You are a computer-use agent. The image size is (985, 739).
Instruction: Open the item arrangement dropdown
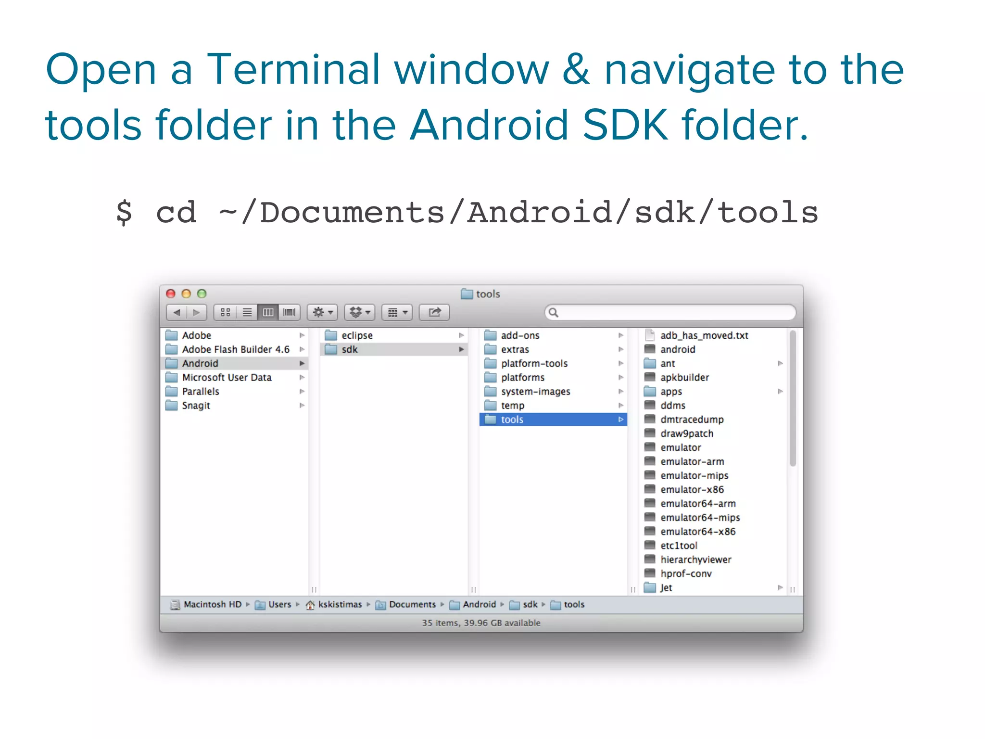click(x=397, y=312)
